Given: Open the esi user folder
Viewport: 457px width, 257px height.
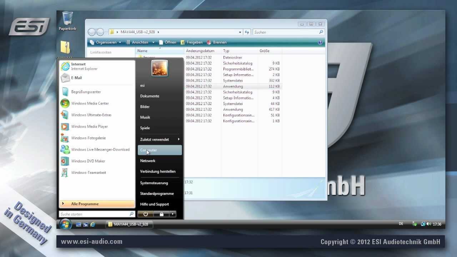Looking at the screenshot, I should [160, 86].
